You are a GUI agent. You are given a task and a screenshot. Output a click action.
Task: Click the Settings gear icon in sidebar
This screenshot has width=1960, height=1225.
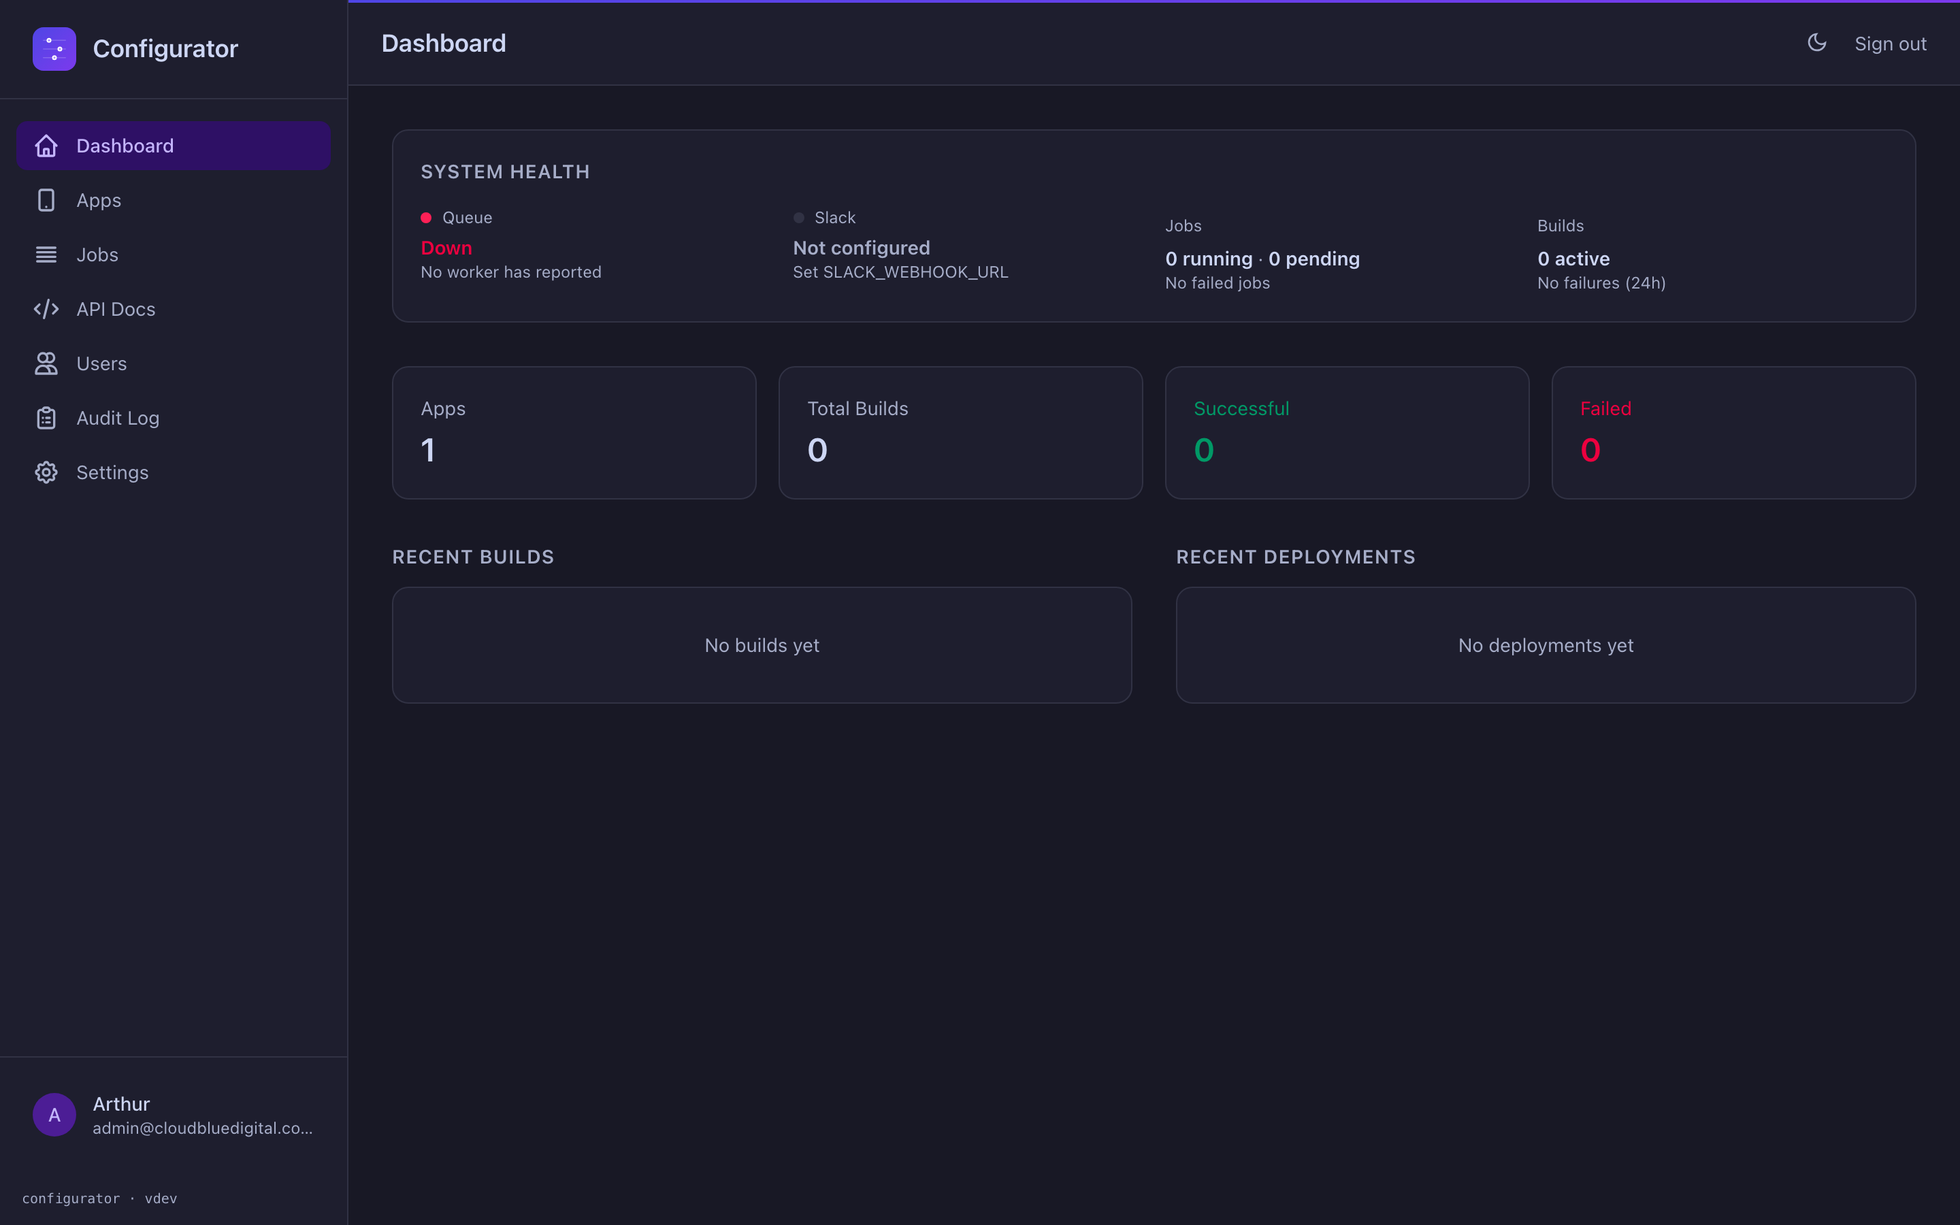click(46, 472)
